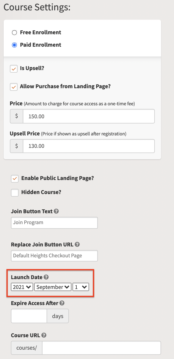Expand the launch month dropdown showing September
This screenshot has width=174, height=359.
click(x=53, y=287)
